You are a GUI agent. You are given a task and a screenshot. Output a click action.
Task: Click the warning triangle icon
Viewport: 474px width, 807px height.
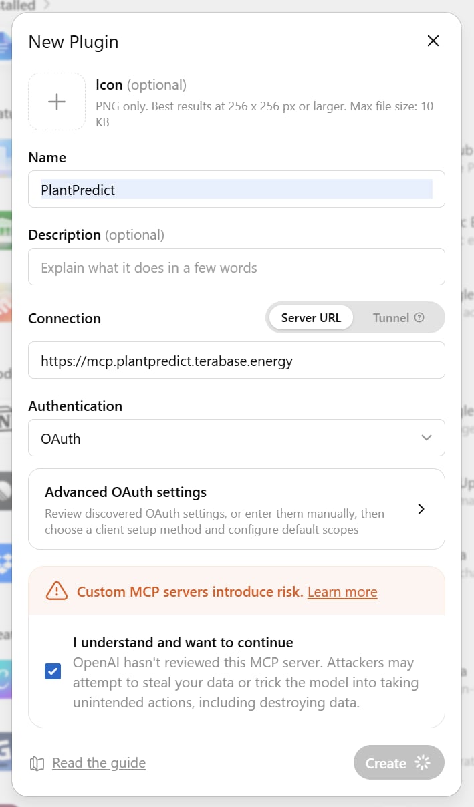[x=57, y=591]
